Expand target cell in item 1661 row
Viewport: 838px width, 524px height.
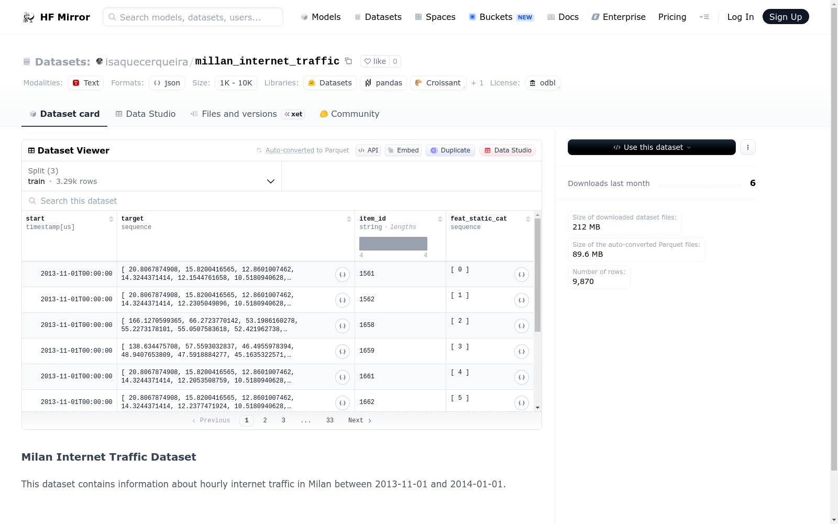[343, 377]
